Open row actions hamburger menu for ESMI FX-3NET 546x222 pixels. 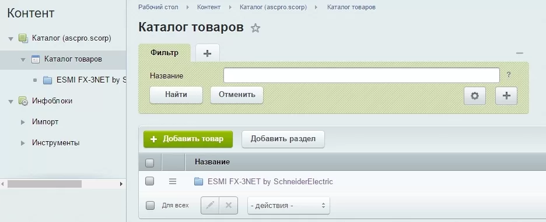tap(173, 181)
